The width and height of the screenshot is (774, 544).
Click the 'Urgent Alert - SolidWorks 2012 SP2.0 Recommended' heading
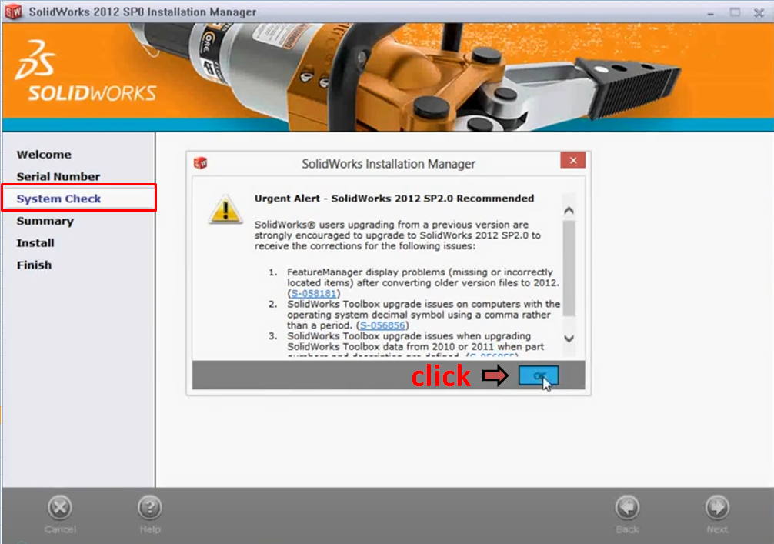(394, 199)
